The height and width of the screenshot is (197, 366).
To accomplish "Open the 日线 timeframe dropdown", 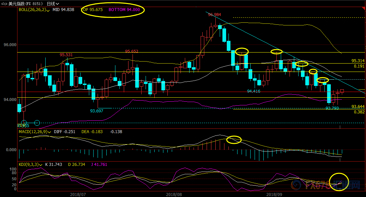I will coord(53,4).
